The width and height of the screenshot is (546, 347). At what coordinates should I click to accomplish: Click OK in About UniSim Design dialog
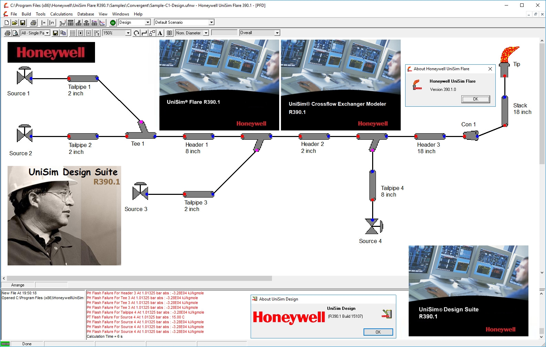pos(378,332)
